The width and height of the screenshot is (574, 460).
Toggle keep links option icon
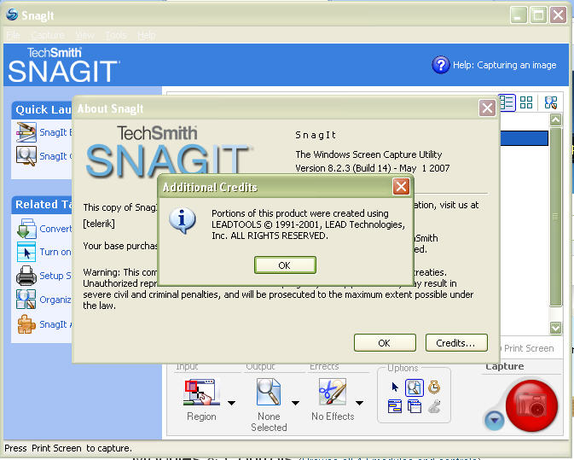395,406
